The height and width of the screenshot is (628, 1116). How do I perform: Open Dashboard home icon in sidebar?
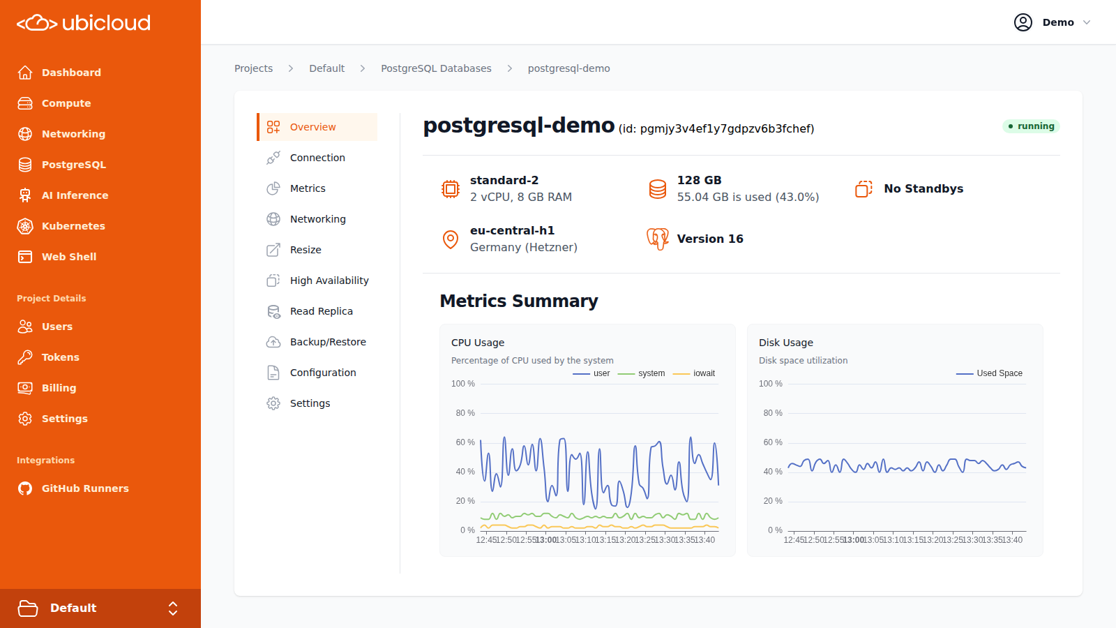[25, 73]
